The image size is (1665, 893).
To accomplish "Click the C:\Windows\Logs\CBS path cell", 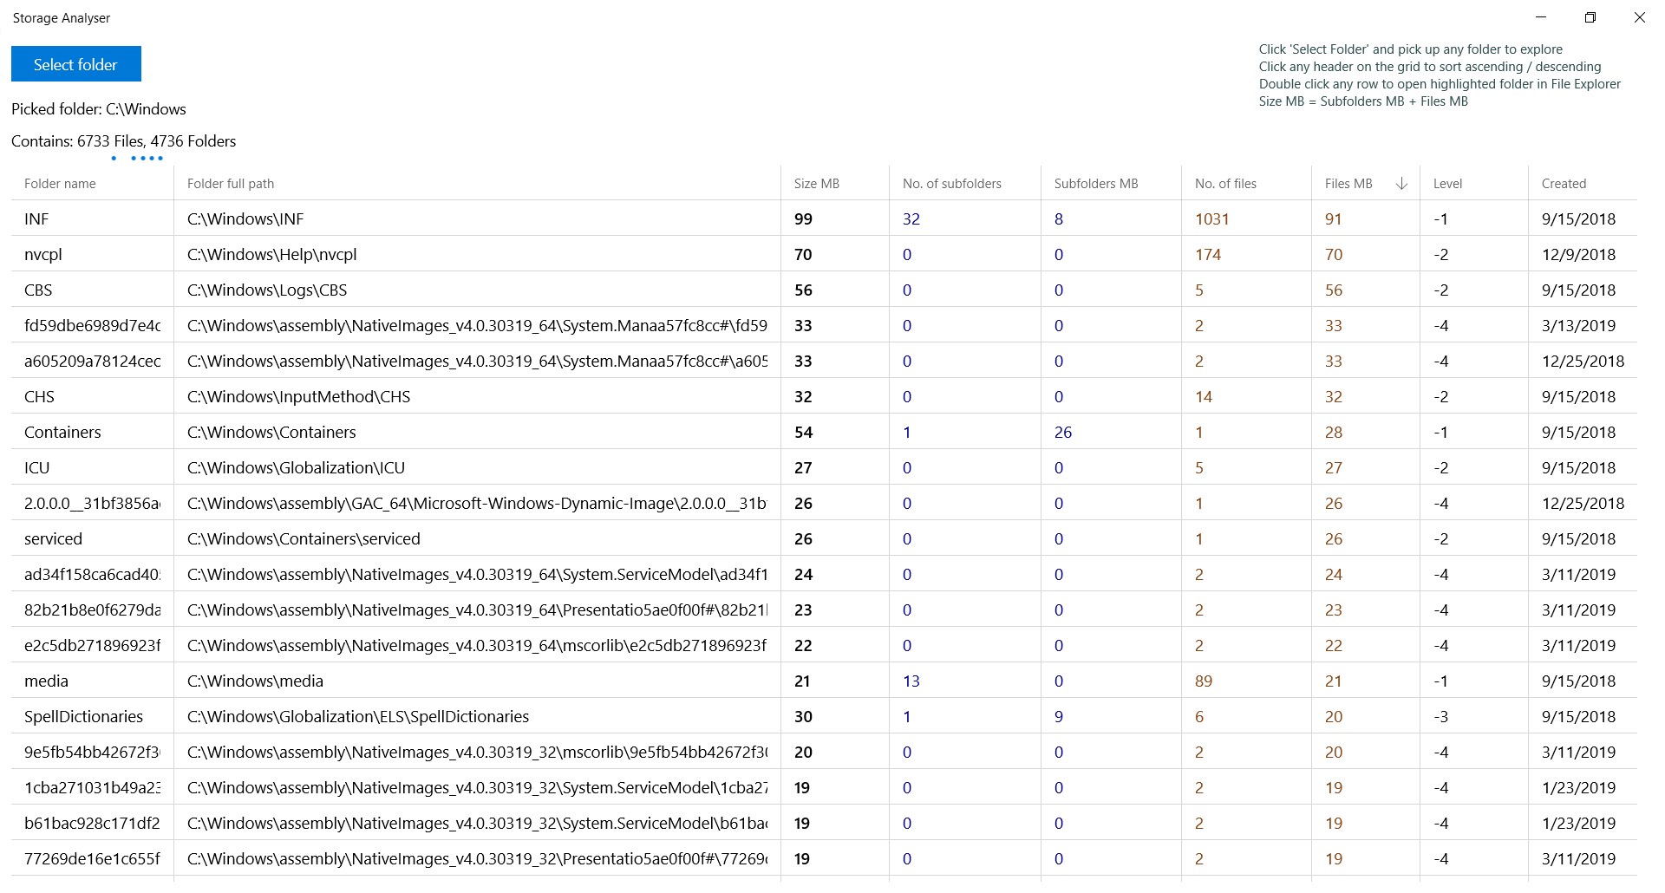I will (267, 290).
